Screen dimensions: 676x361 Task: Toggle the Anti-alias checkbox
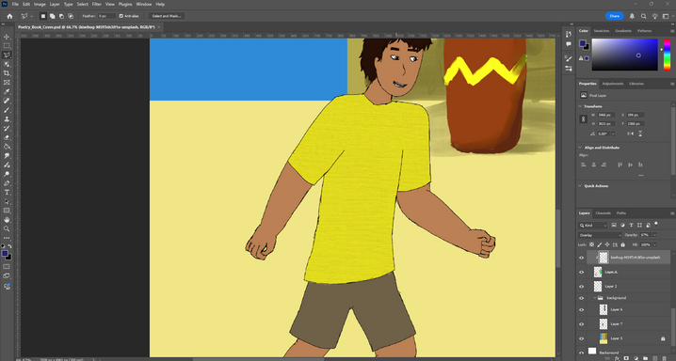[121, 16]
